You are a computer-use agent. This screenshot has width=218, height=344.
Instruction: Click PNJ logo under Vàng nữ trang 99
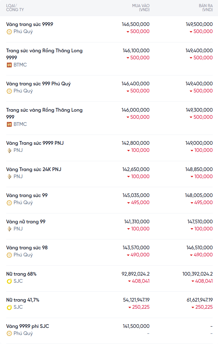9,229
